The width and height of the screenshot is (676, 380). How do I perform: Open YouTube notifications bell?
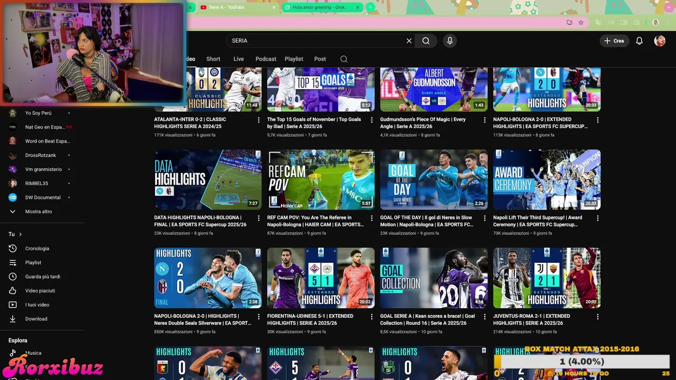pyautogui.click(x=639, y=41)
